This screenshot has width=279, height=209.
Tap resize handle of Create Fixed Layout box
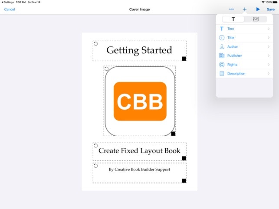184,158
